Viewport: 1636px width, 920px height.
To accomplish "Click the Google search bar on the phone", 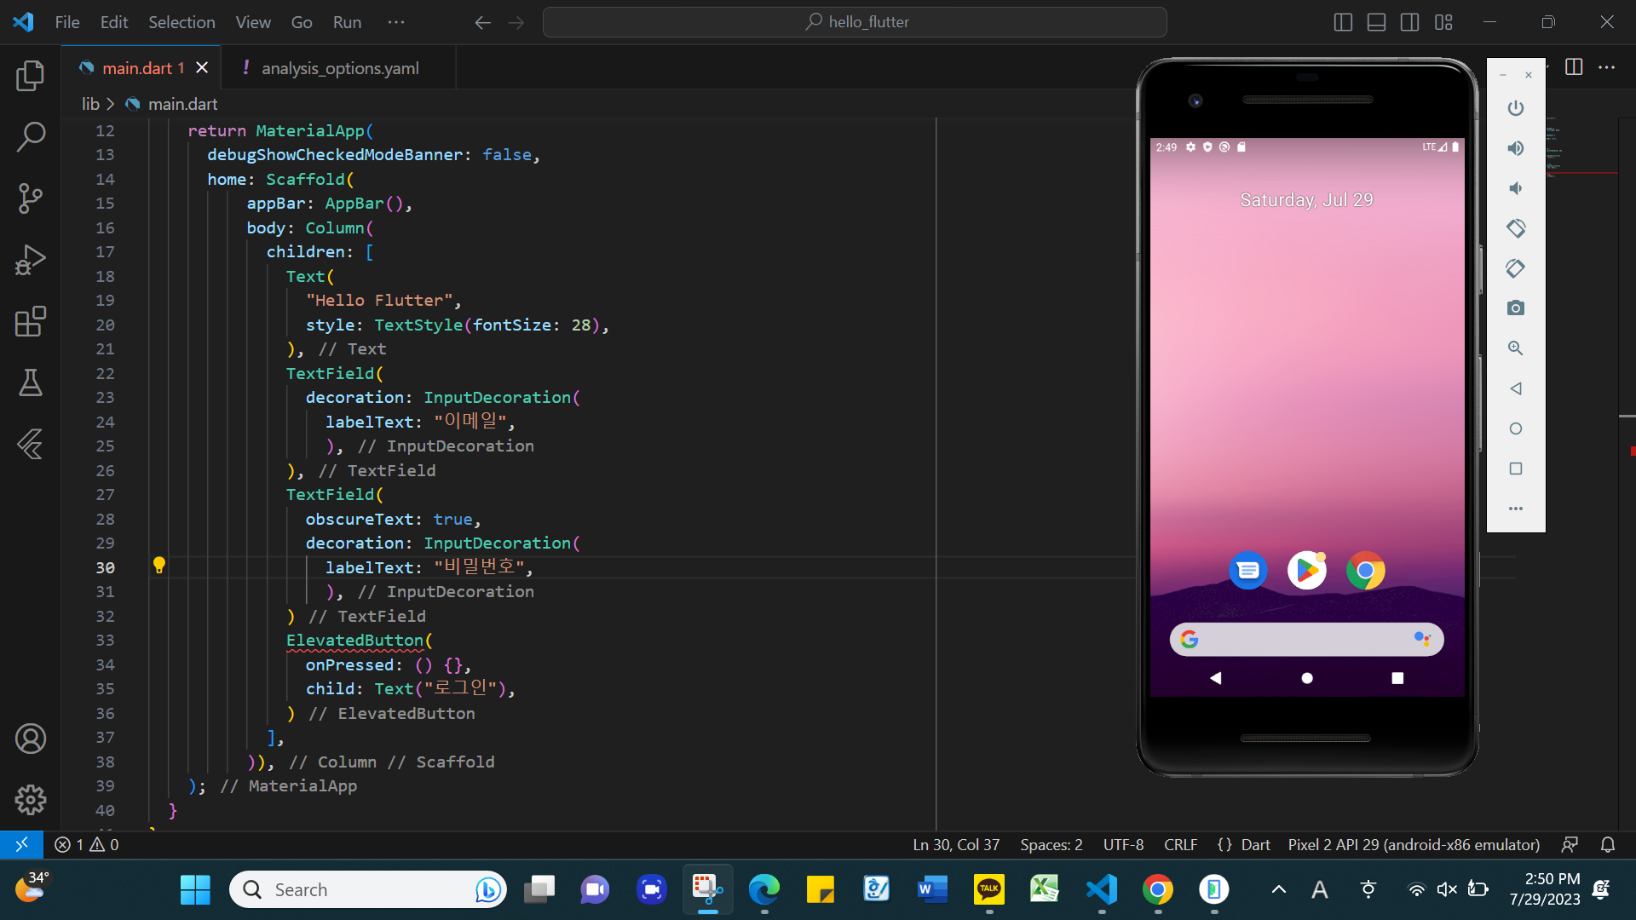I will tap(1306, 639).
